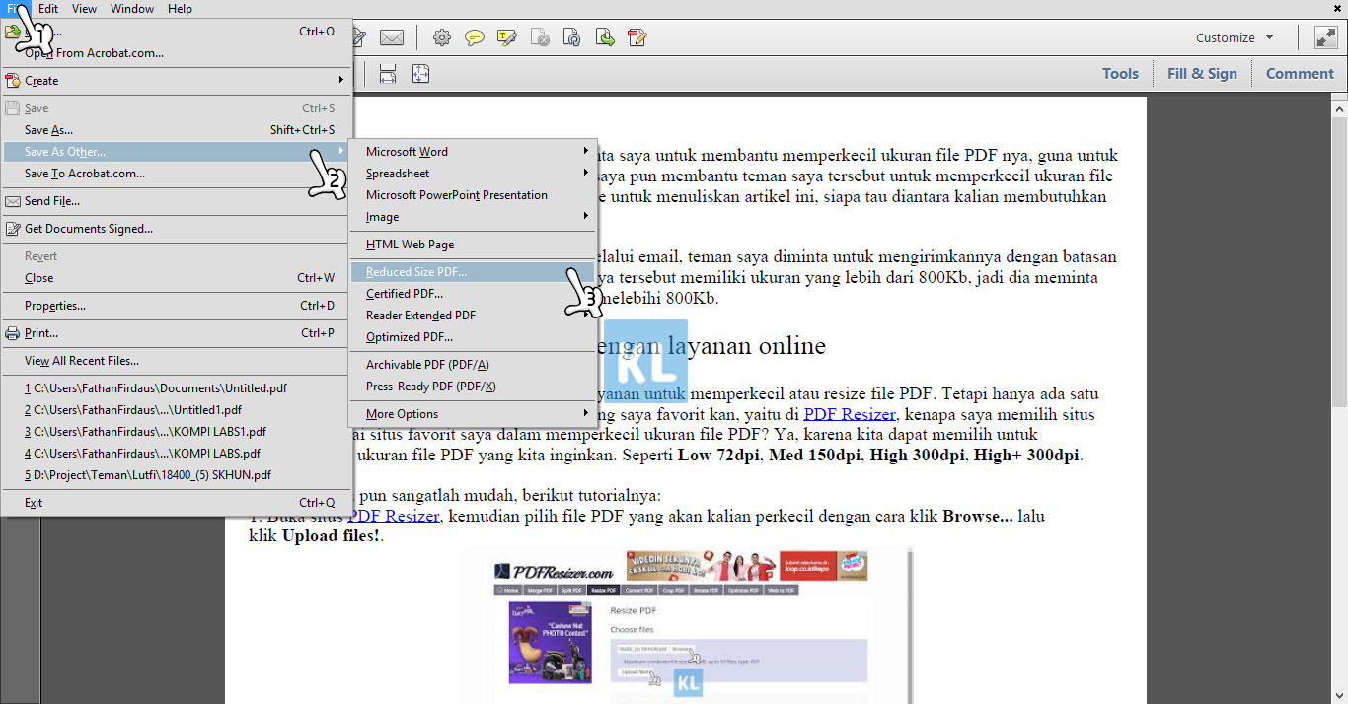
Task: Select the highlight text tool icon
Action: coord(507,38)
